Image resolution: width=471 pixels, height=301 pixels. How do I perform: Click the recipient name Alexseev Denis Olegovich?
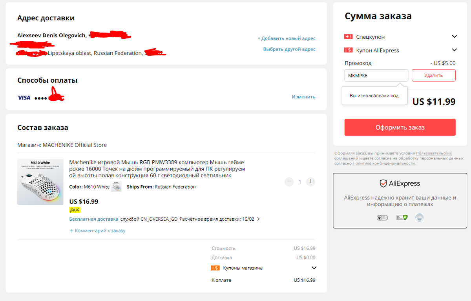(x=51, y=35)
